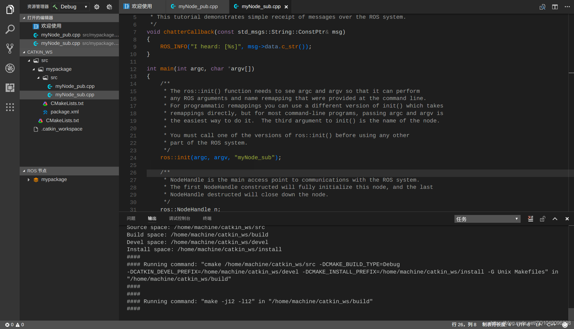Change the tab size setting in status bar

[x=496, y=325]
